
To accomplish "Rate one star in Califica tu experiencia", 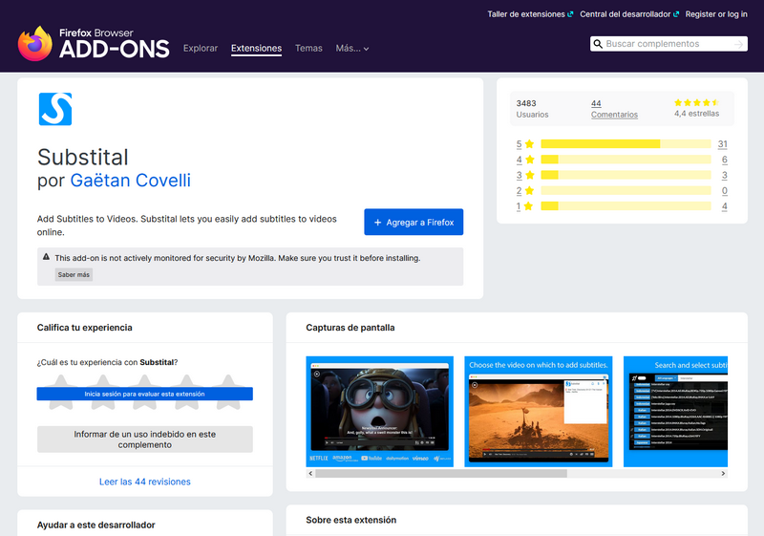I will (x=61, y=392).
